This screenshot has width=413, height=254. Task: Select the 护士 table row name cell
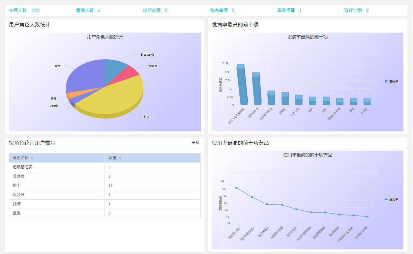(57, 185)
